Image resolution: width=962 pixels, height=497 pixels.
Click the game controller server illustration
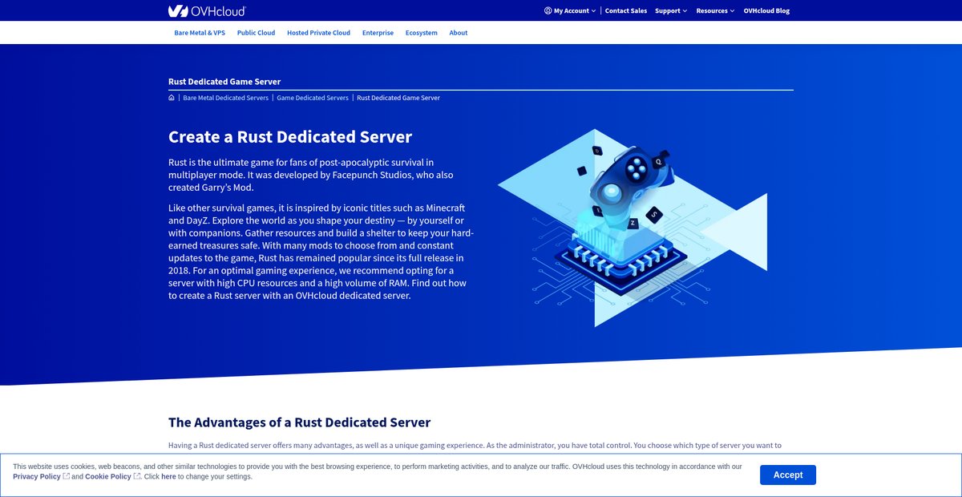coord(633,228)
